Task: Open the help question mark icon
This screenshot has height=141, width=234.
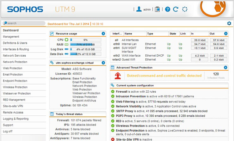Action: (168, 9)
